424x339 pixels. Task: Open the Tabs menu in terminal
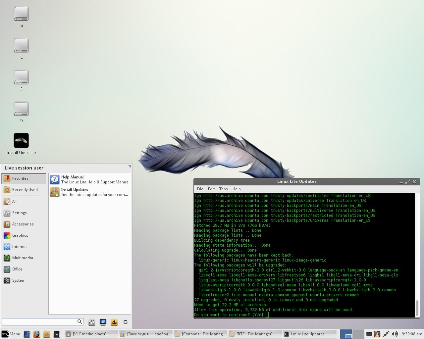[x=224, y=189]
